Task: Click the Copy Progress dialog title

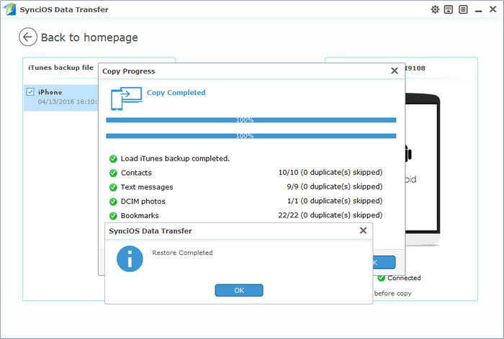Action: click(129, 71)
